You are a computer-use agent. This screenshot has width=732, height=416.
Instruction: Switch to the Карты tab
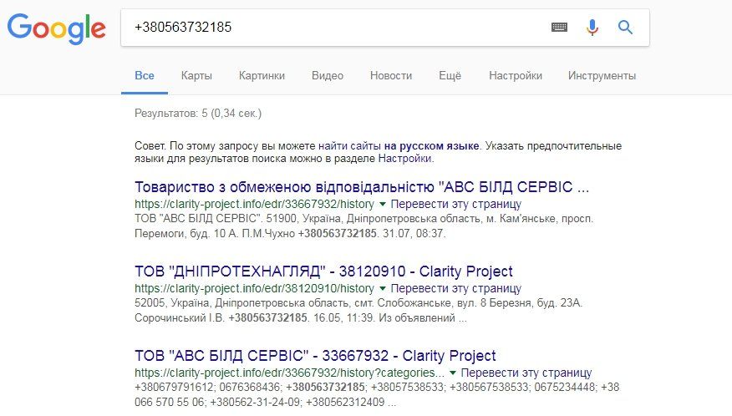pyautogui.click(x=196, y=76)
